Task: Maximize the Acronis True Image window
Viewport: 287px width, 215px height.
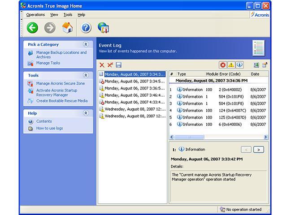Action: pyautogui.click(x=257, y=6)
